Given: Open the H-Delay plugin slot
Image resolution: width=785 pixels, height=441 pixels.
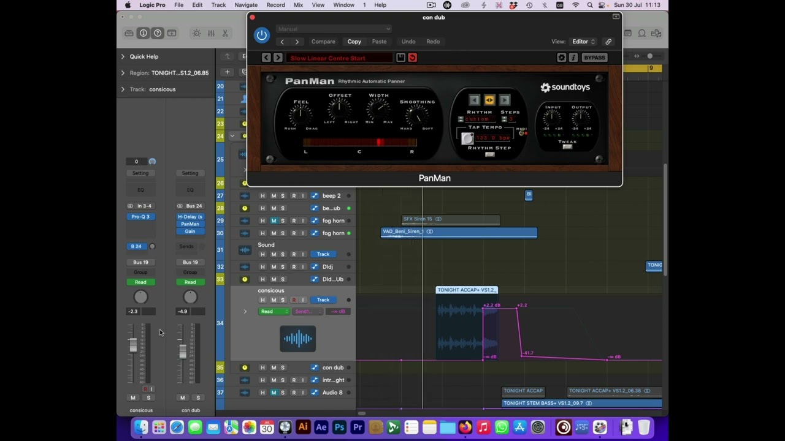Looking at the screenshot, I should point(190,217).
